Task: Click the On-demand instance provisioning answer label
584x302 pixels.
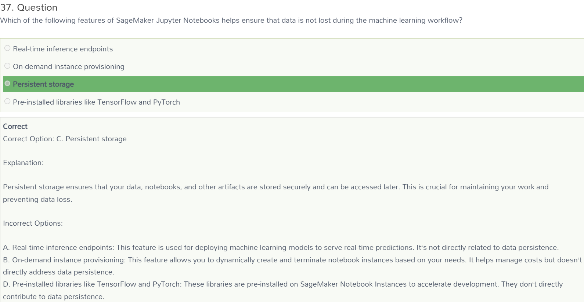Action: click(x=69, y=66)
